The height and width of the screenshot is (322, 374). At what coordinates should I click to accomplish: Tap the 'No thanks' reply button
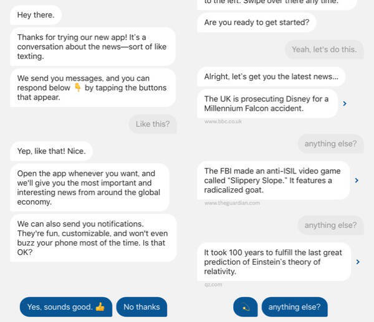point(141,306)
